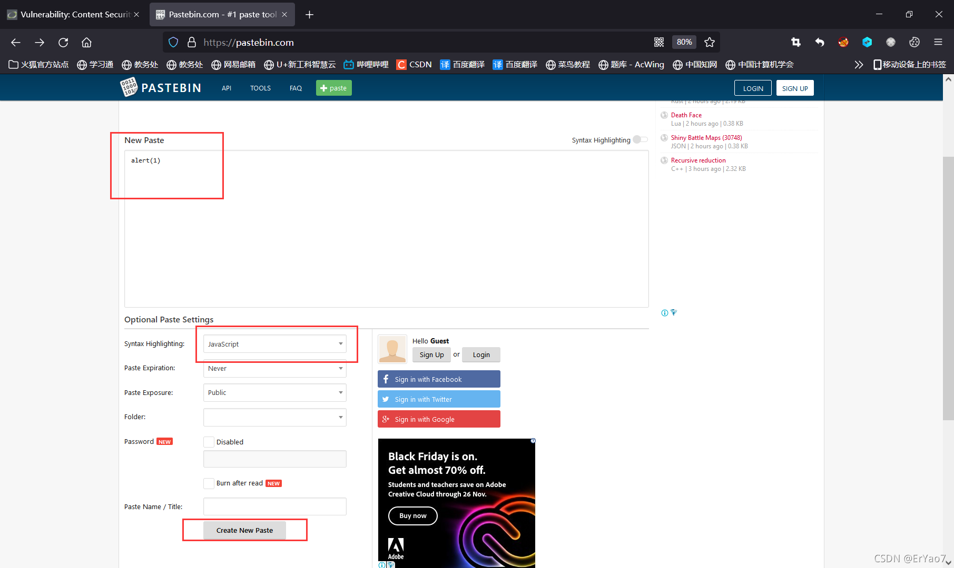Open the grey round extension icon
954x568 pixels.
pos(891,42)
